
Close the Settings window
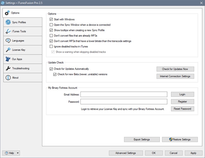(202, 3)
